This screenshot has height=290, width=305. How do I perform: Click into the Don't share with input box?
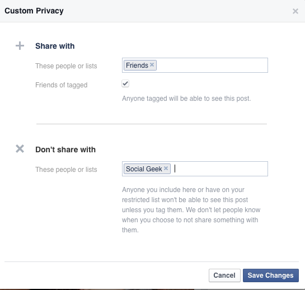[x=195, y=169]
